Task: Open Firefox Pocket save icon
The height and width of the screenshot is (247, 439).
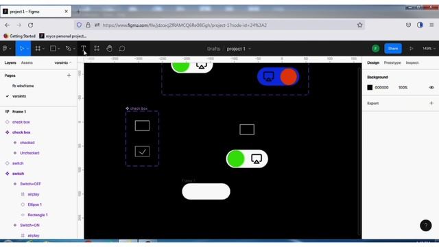Action: click(408, 25)
